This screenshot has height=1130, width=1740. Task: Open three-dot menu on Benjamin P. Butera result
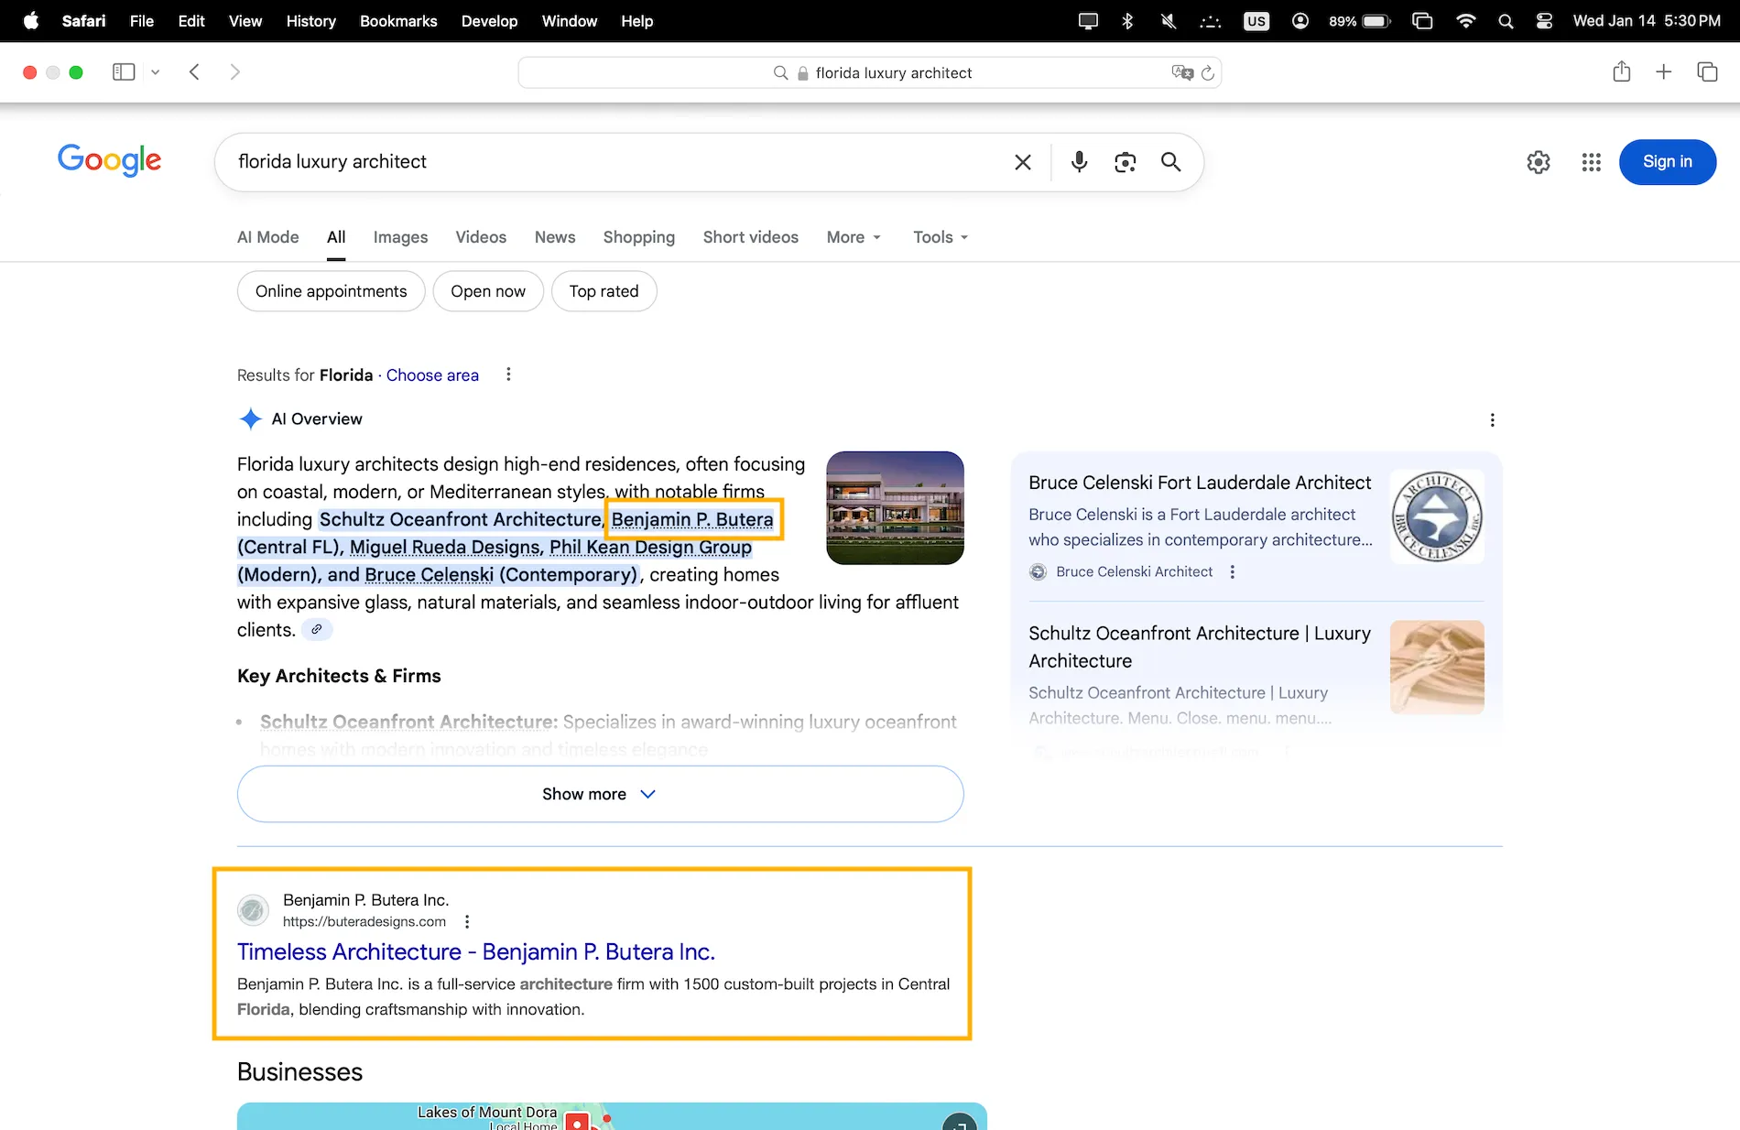point(467,921)
